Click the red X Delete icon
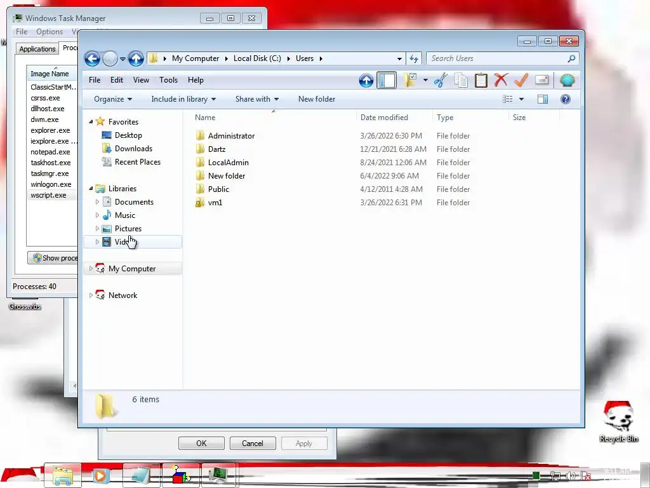Screen dimensions: 650x488 click(x=501, y=79)
